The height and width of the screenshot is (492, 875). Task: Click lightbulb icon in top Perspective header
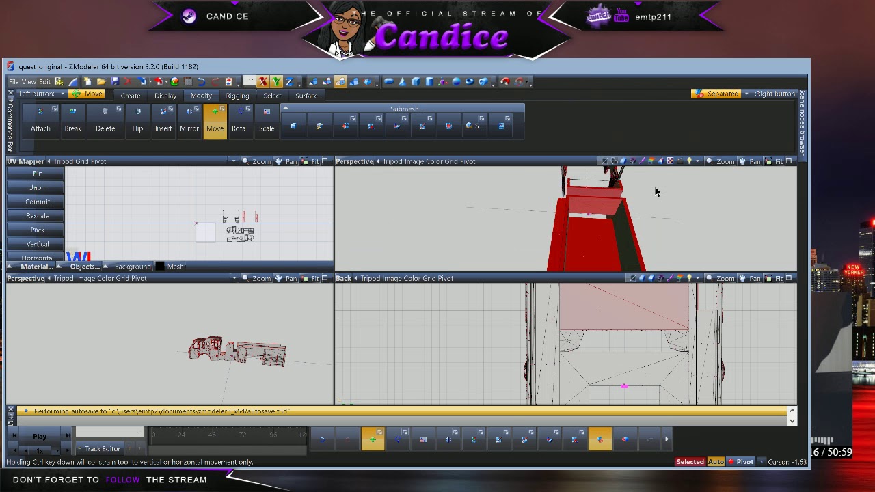(689, 161)
